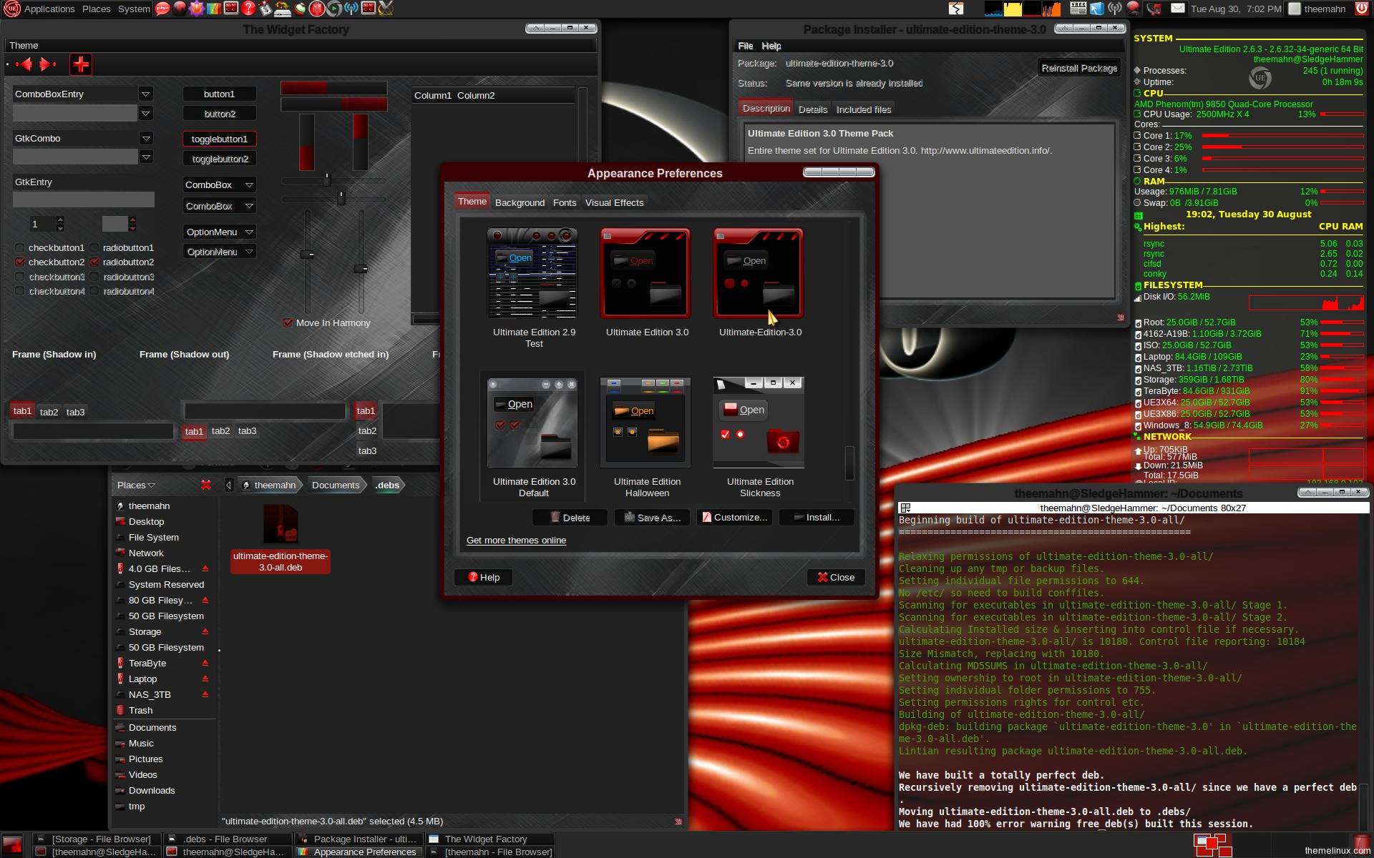The height and width of the screenshot is (858, 1374).
Task: Expand the ComboBoxEntry dropdown arrow
Action: coord(146,94)
